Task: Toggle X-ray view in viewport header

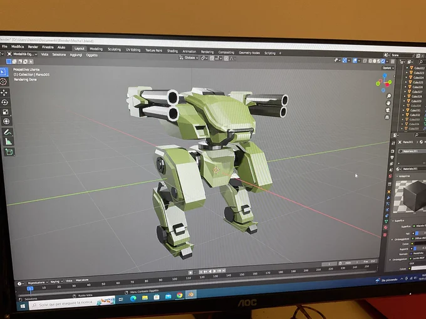Action: click(365, 61)
